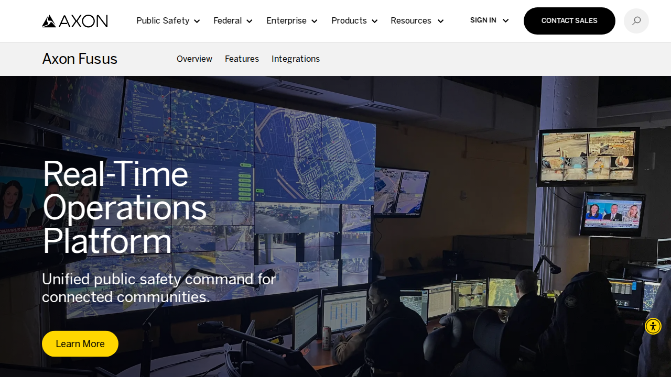Go to the Features section

point(242,59)
